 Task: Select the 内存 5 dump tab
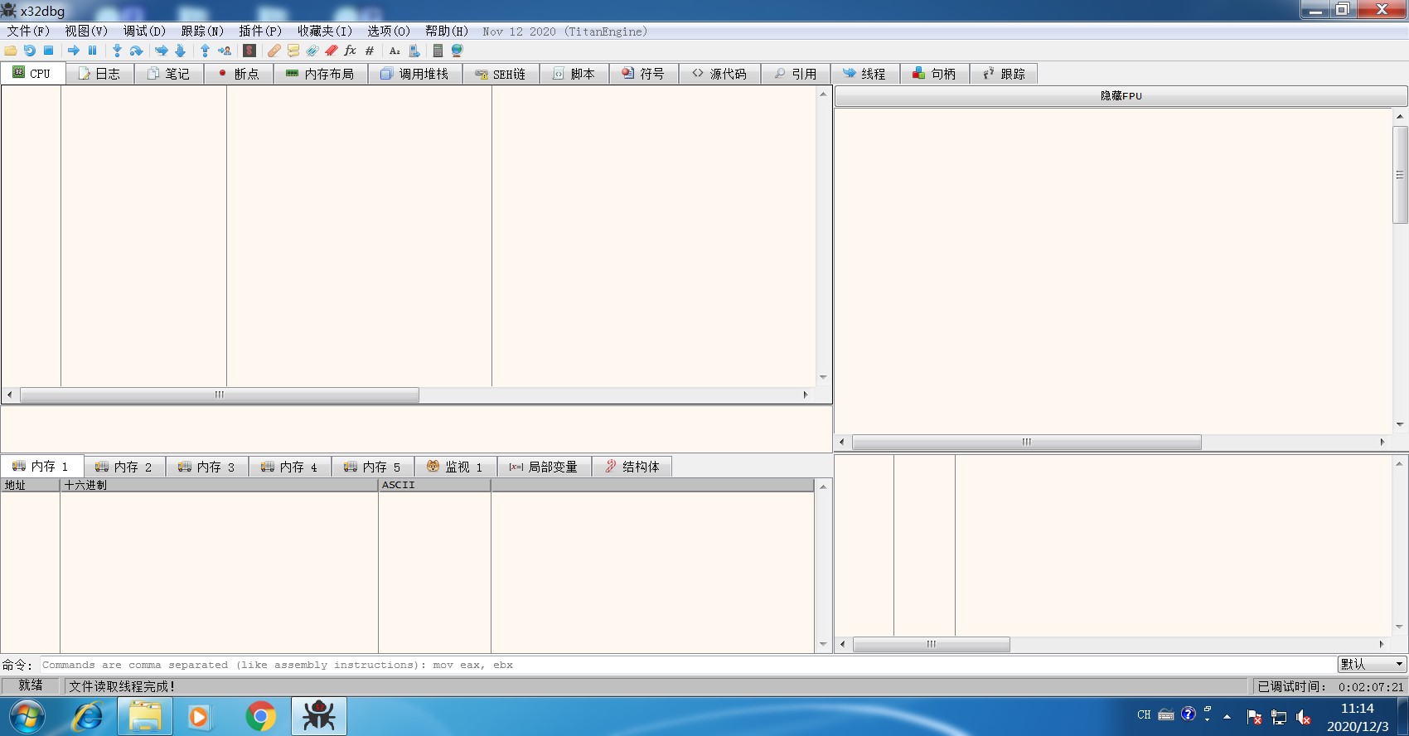[x=373, y=467]
